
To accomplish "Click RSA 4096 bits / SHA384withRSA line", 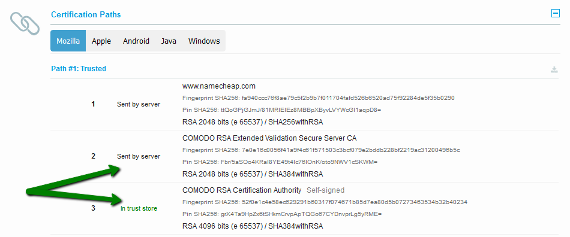I will click(253, 226).
